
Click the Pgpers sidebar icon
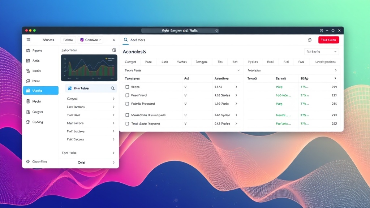tap(28, 51)
